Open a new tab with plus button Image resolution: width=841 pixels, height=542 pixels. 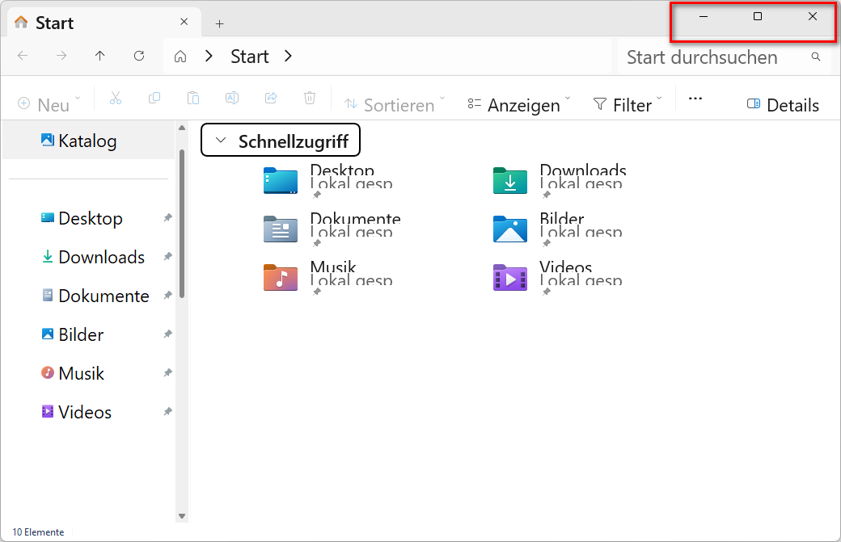pyautogui.click(x=219, y=23)
